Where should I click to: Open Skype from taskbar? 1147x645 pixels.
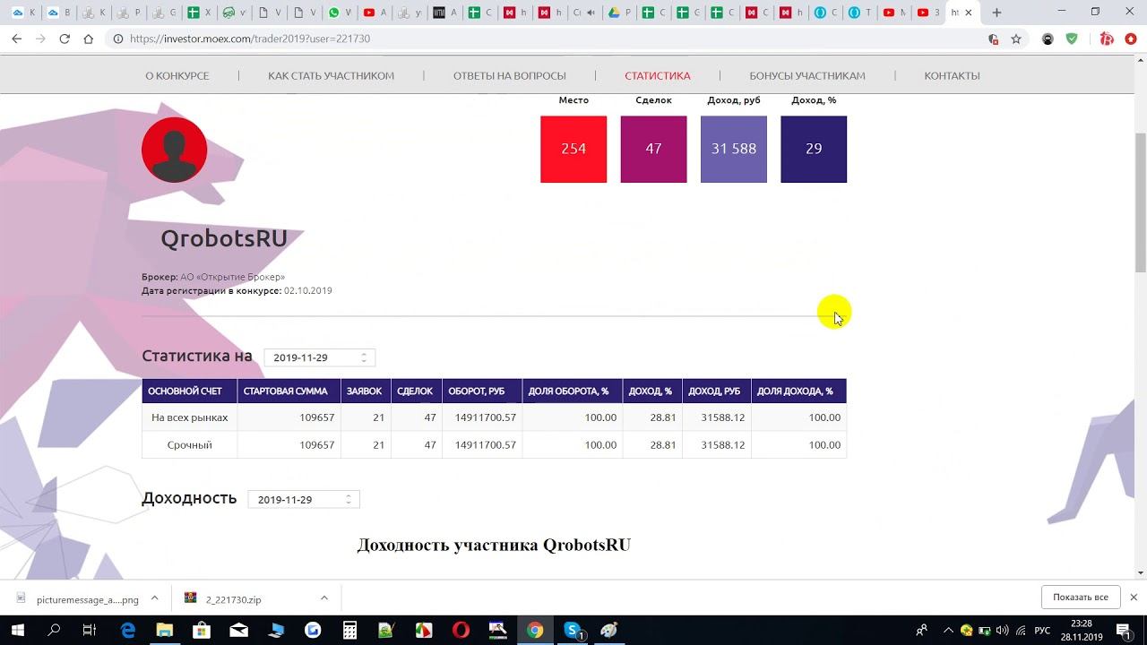point(573,631)
